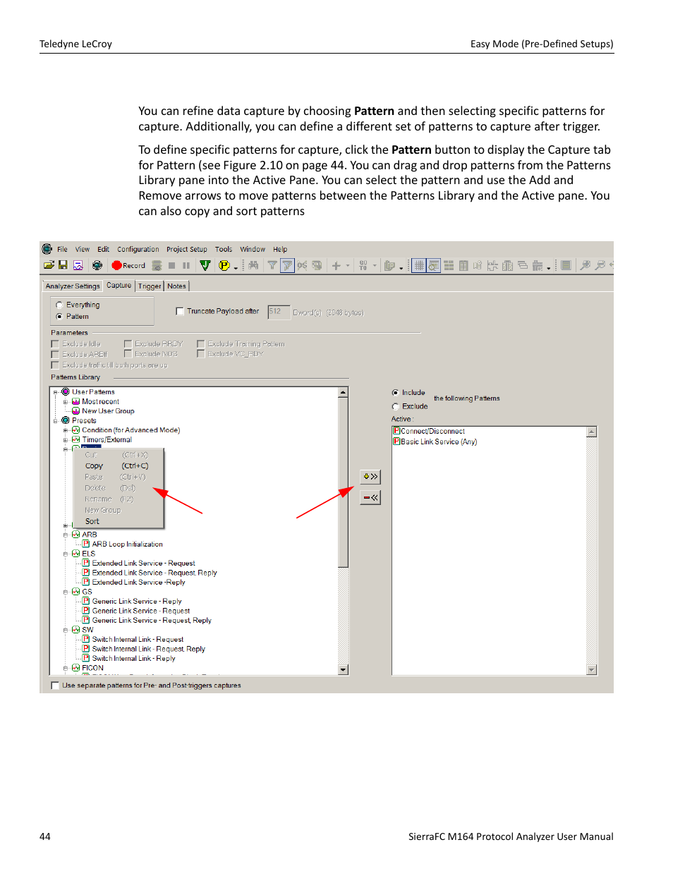673x871 pixels.
Task: Click the remove pattern arrow button
Action: point(370,497)
